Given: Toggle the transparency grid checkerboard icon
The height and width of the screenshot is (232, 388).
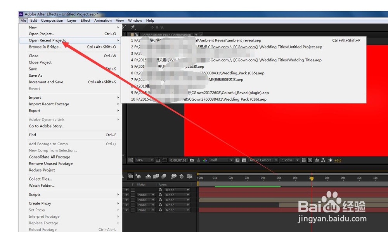Looking at the screenshot, I should pyautogui.click(x=244, y=160).
